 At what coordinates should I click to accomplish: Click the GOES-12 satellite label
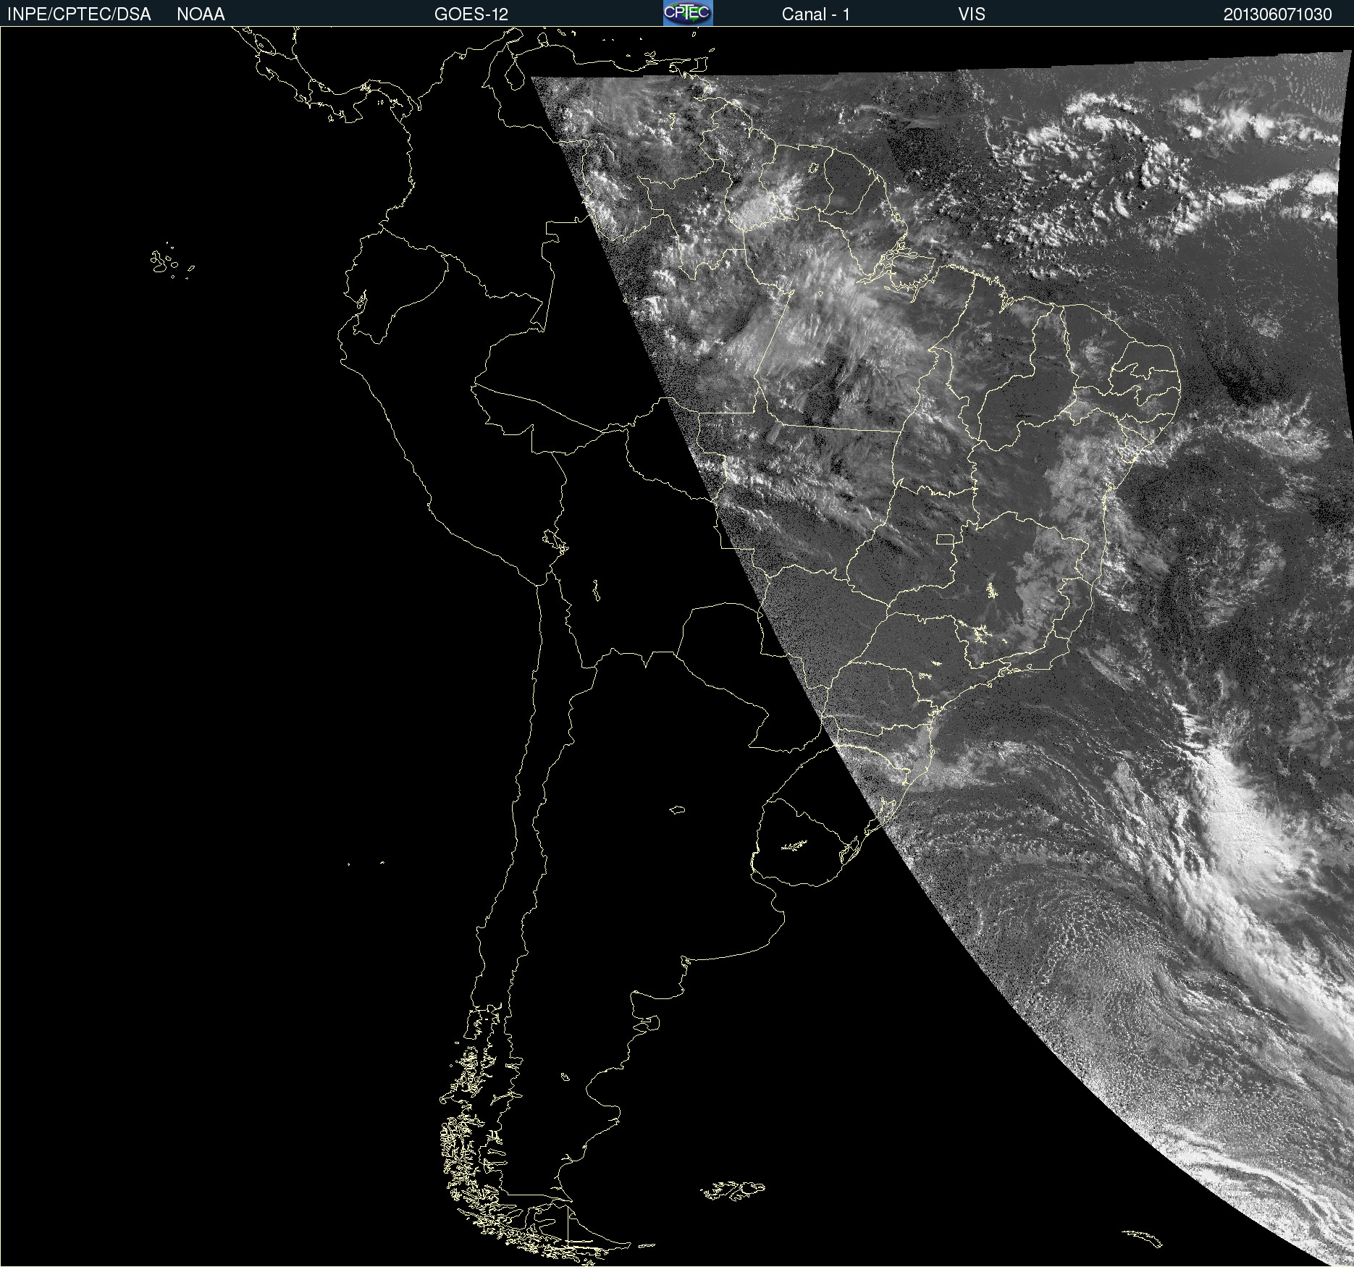coord(471,14)
